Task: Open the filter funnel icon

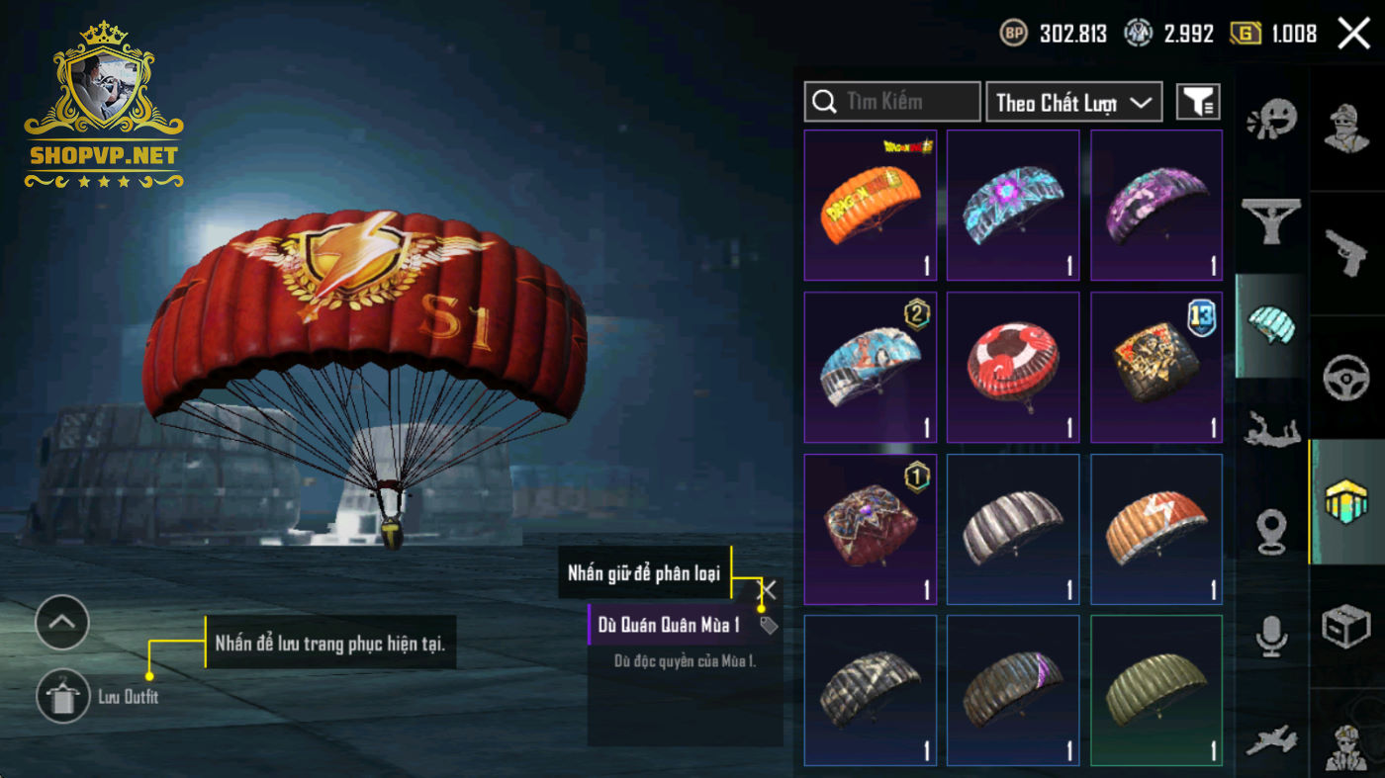Action: (x=1197, y=101)
